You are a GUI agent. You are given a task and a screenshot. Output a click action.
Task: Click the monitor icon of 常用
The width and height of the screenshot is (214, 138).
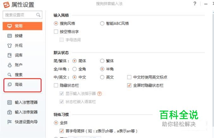coord(9,26)
